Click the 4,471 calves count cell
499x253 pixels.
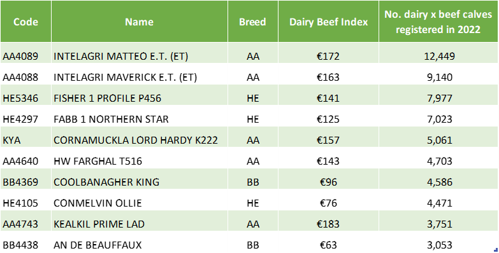point(438,203)
